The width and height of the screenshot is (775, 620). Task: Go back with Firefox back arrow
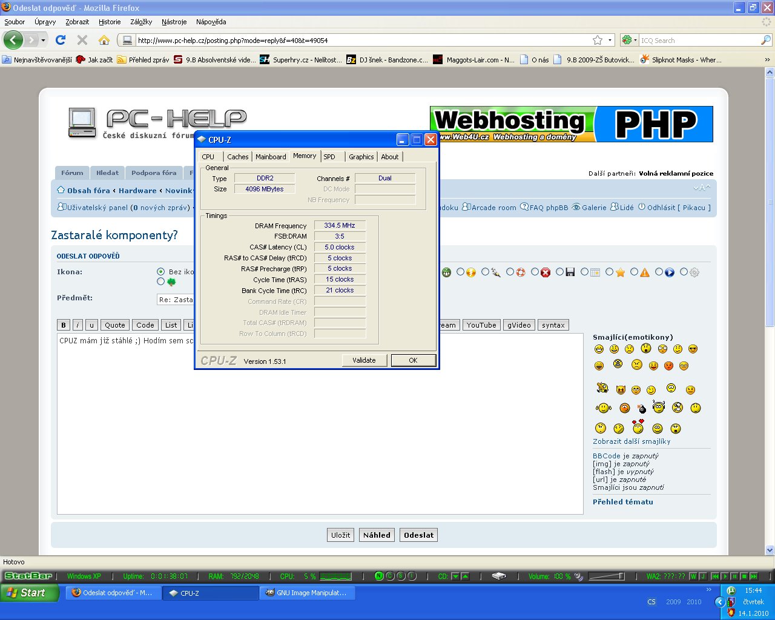point(13,40)
